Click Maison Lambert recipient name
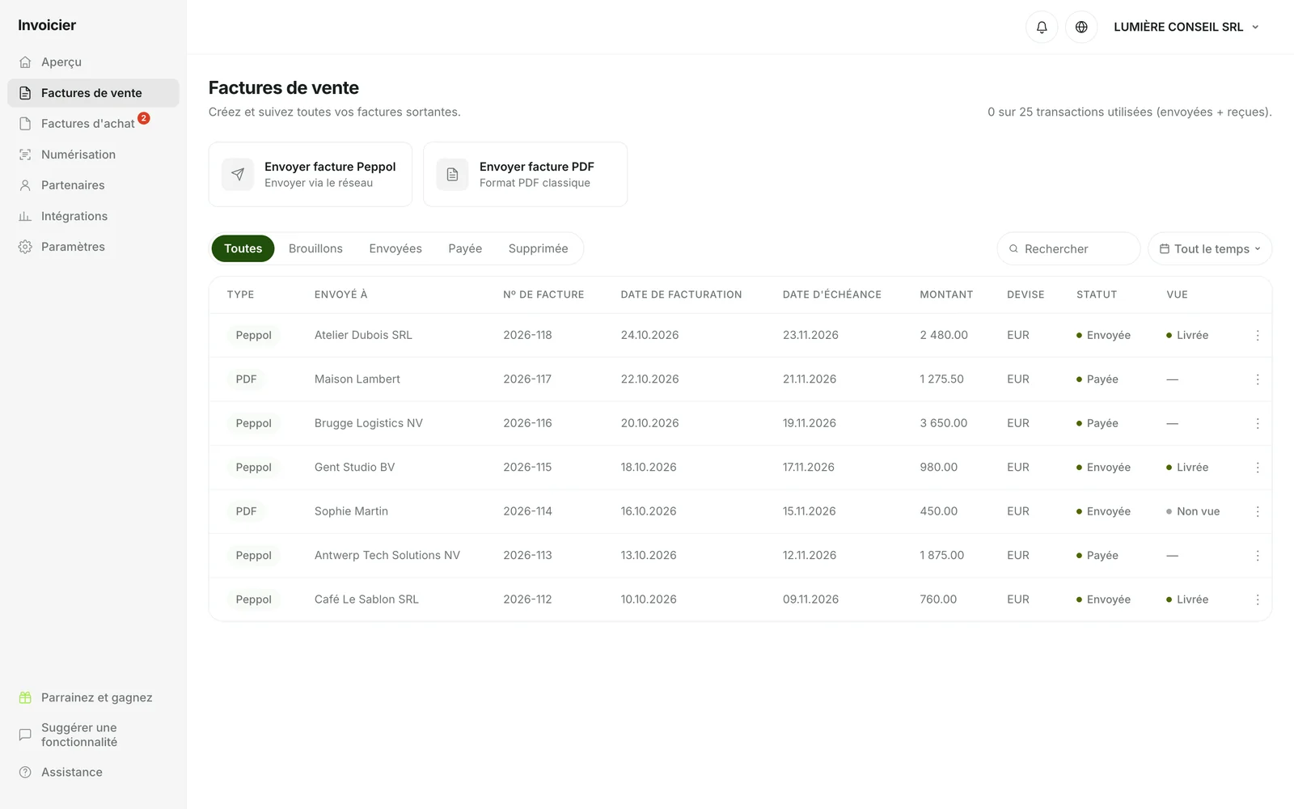 click(357, 379)
